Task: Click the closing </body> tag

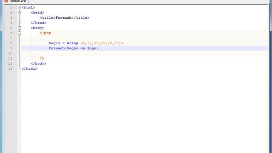Action: point(39,63)
